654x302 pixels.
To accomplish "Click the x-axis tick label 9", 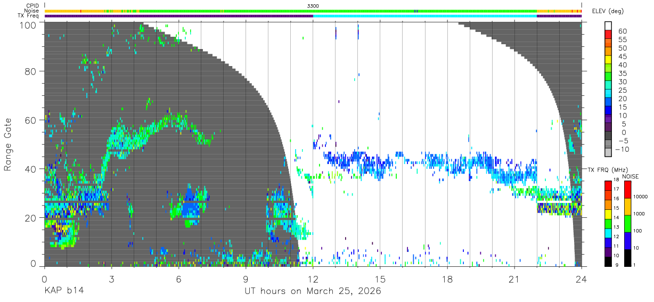I will 246,279.
